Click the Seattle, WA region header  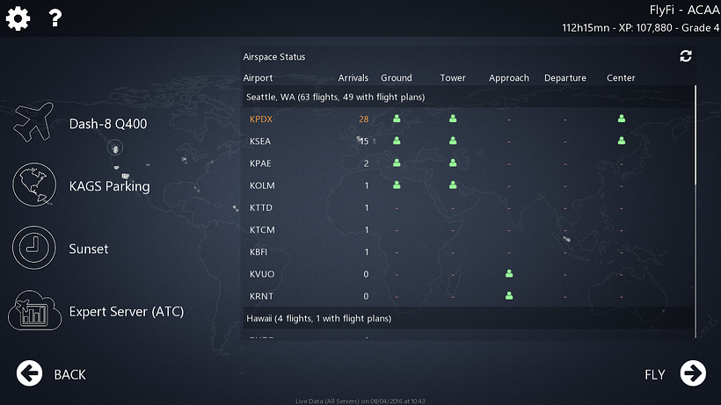[x=468, y=97]
